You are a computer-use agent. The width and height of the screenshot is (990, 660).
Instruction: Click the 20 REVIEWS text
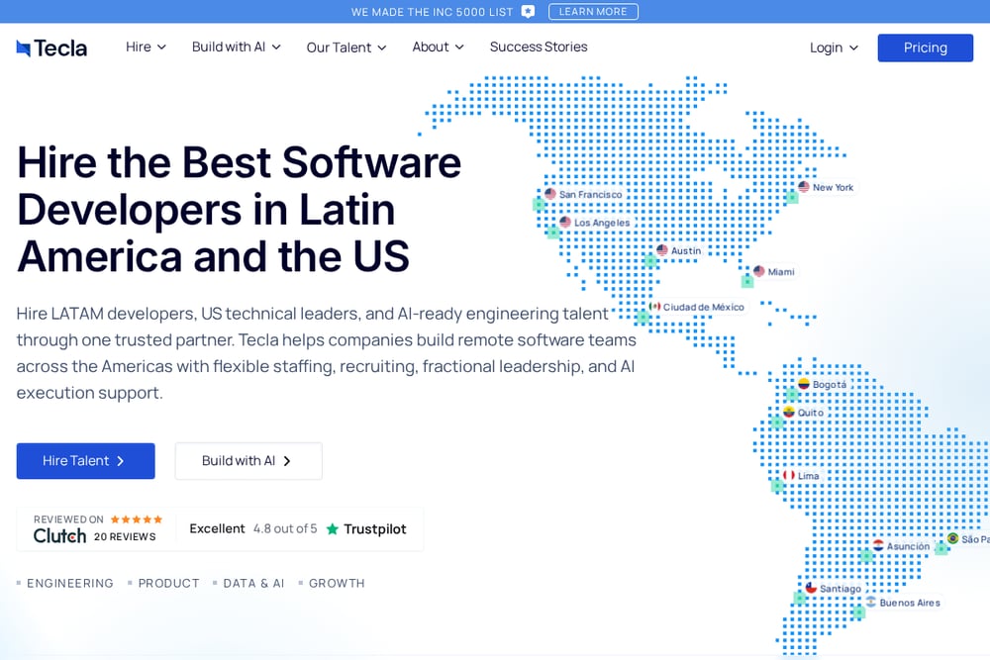coord(125,537)
